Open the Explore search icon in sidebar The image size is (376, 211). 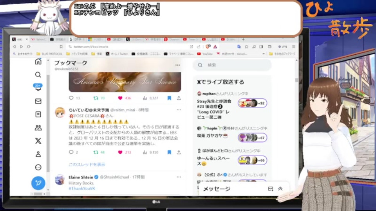tap(38, 75)
